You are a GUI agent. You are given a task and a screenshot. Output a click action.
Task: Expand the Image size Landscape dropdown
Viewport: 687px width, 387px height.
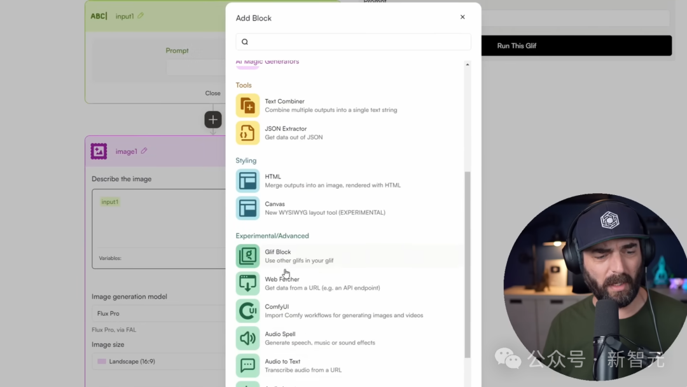coord(158,361)
